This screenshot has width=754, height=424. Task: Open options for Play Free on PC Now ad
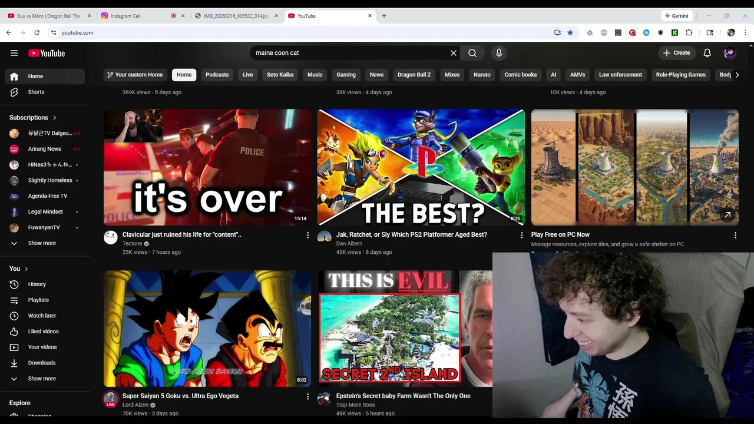735,235
